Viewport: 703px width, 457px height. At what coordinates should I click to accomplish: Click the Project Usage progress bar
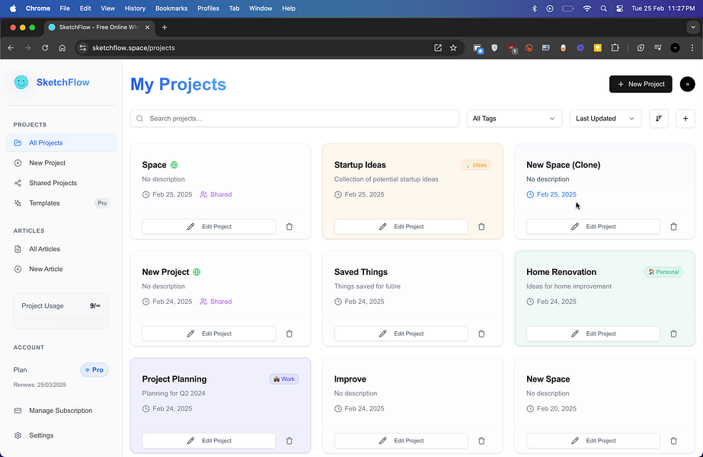pyautogui.click(x=61, y=318)
